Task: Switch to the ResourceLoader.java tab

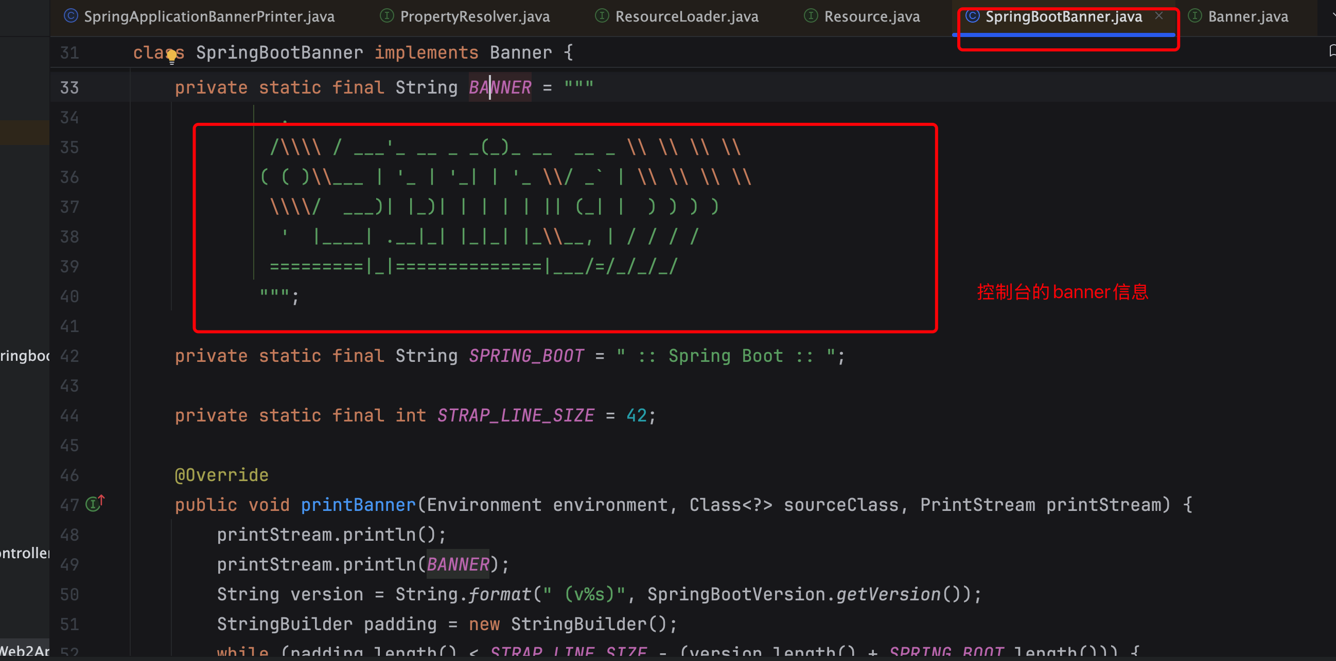Action: pyautogui.click(x=686, y=16)
